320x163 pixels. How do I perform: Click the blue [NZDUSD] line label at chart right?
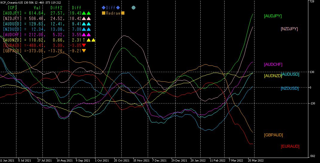290,88
